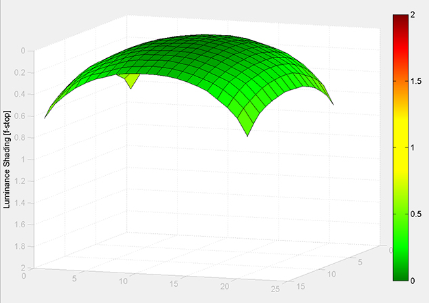Click vertical axis top tick labeled 0

click(x=23, y=51)
